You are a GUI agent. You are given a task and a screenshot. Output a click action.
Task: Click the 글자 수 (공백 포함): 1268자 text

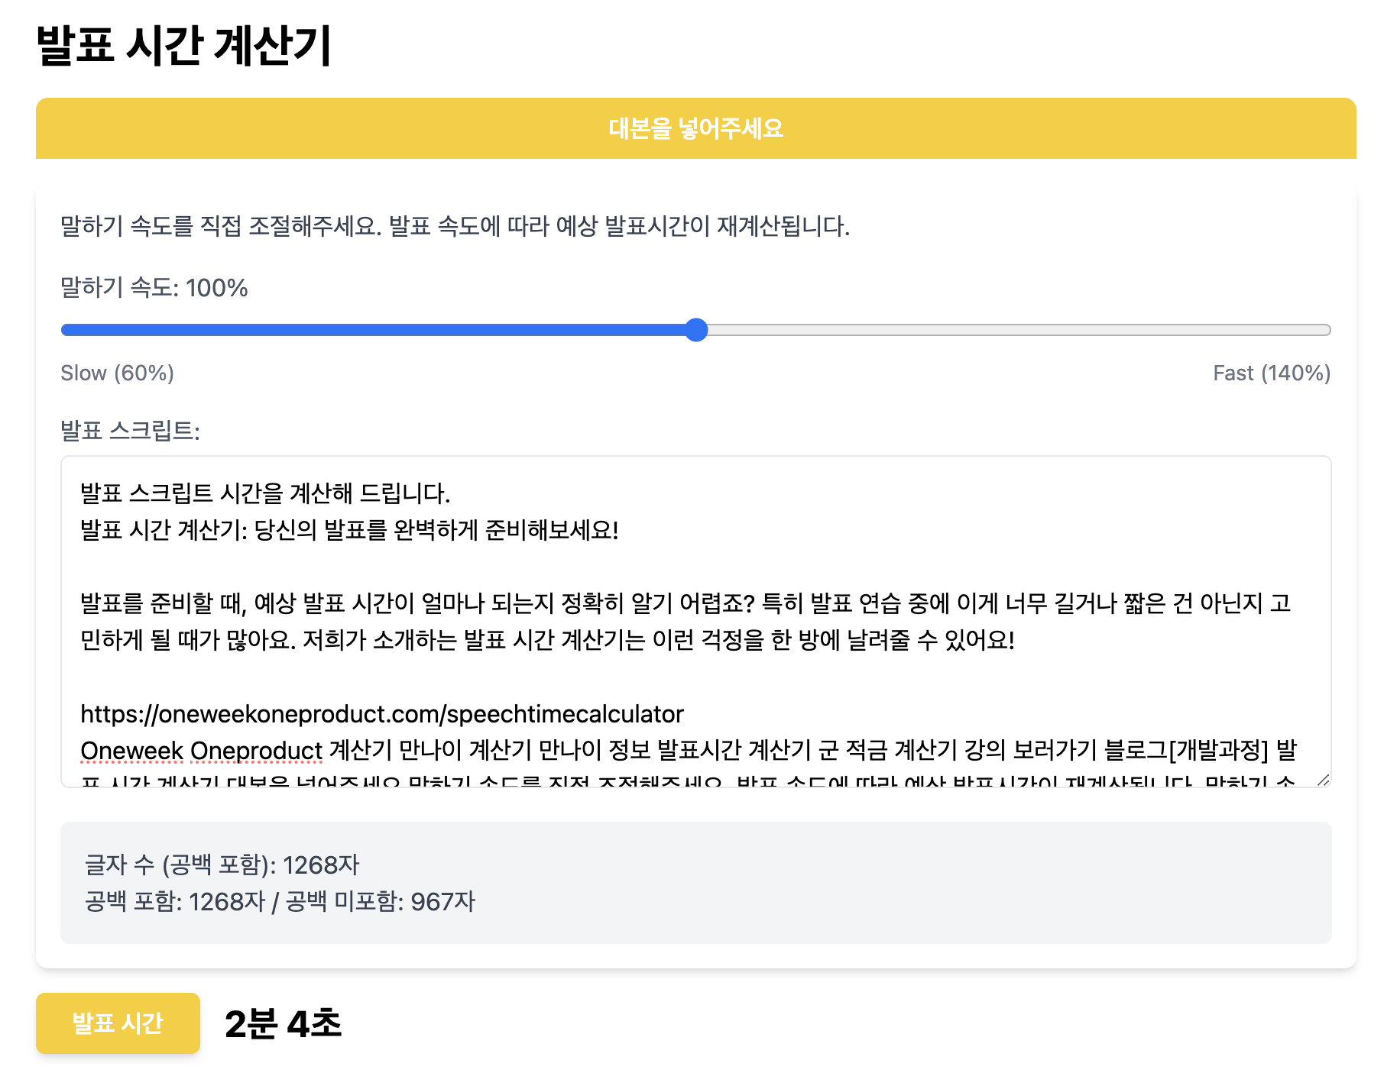click(x=222, y=865)
